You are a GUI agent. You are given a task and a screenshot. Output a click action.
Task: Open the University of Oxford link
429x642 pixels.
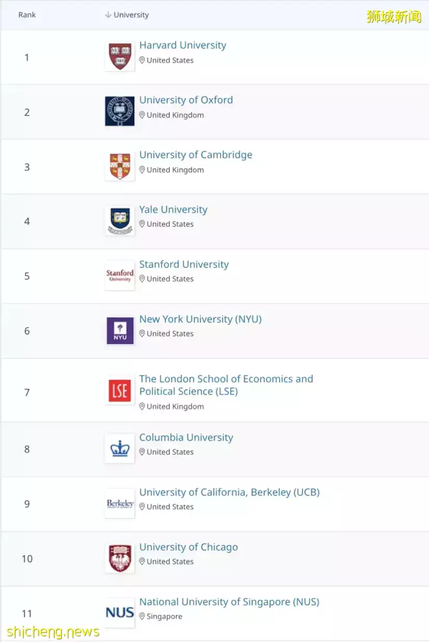pos(186,100)
